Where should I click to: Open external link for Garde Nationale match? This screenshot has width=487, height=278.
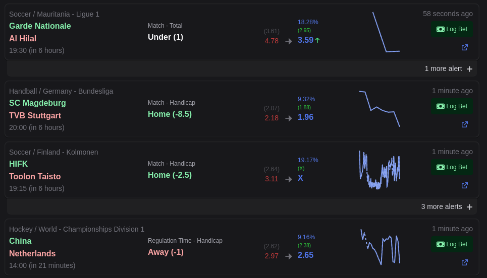(465, 47)
